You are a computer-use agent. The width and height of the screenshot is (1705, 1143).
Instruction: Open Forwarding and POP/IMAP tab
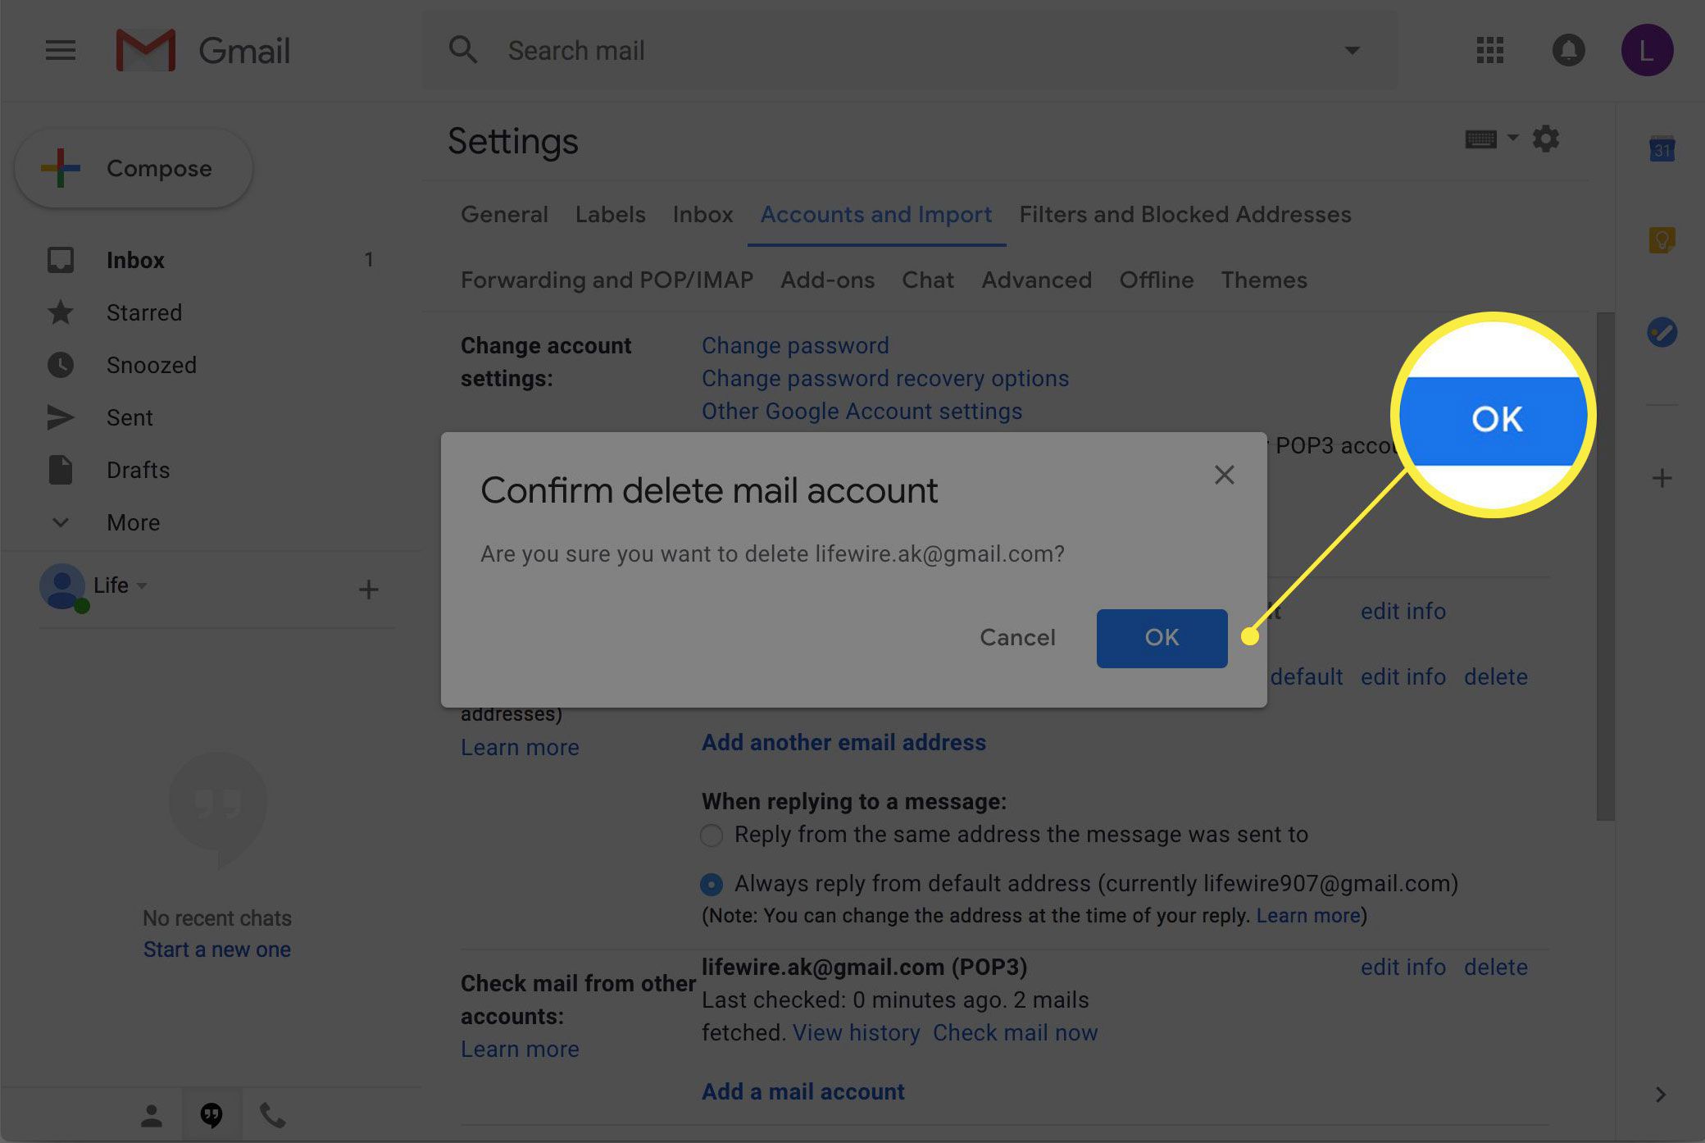607,280
